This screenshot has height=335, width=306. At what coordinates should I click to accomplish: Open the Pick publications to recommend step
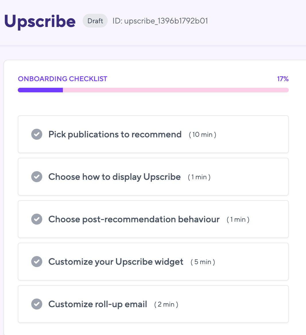pos(115,134)
